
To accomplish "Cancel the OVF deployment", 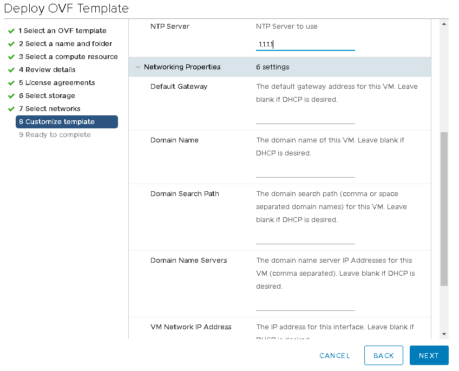I will point(335,355).
